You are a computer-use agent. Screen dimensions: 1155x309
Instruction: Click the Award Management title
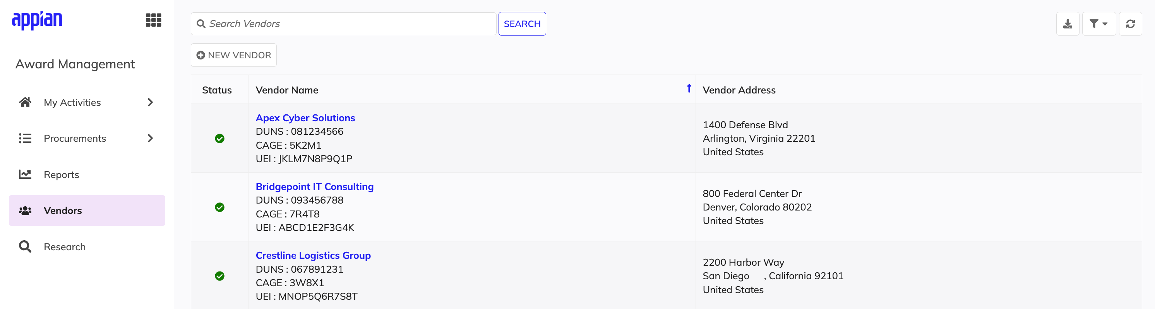point(75,64)
